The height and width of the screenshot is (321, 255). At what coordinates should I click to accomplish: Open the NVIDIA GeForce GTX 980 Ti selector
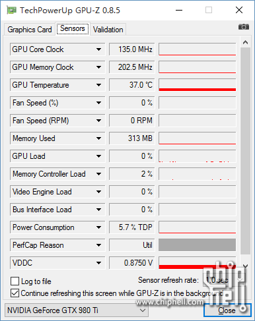(x=77, y=310)
